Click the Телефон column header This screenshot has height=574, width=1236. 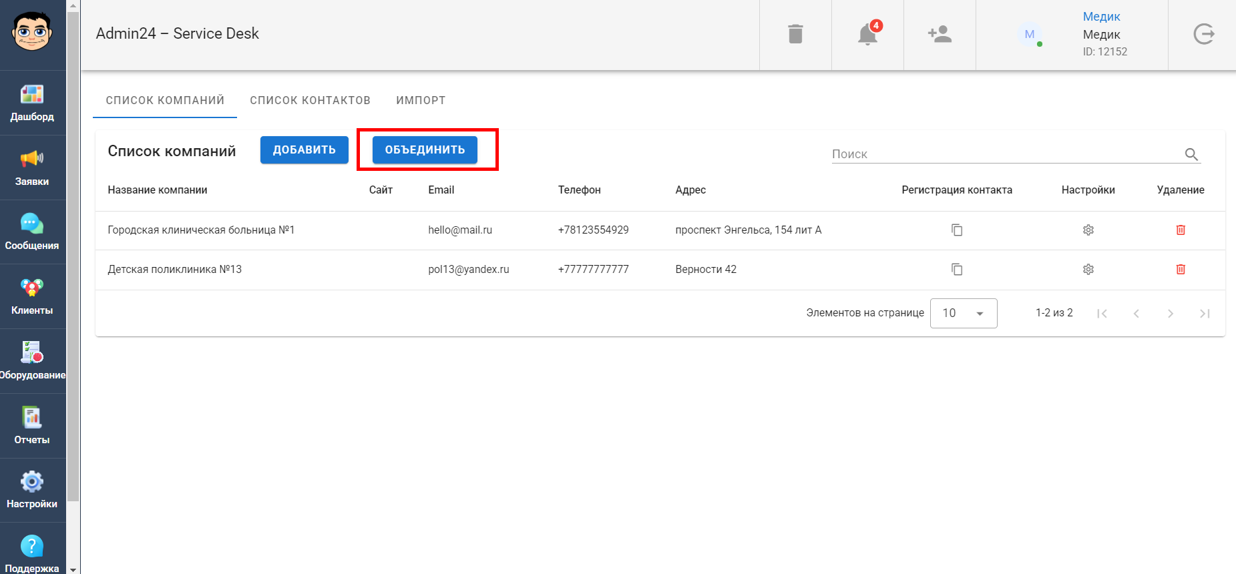point(579,190)
